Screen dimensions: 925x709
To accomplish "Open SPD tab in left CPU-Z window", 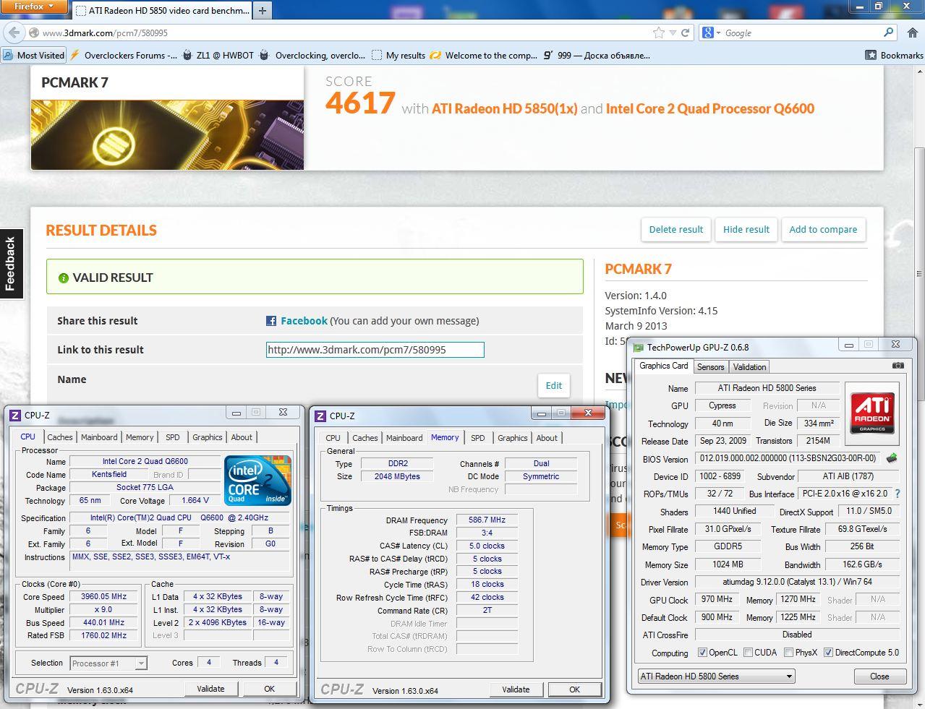I will point(173,437).
